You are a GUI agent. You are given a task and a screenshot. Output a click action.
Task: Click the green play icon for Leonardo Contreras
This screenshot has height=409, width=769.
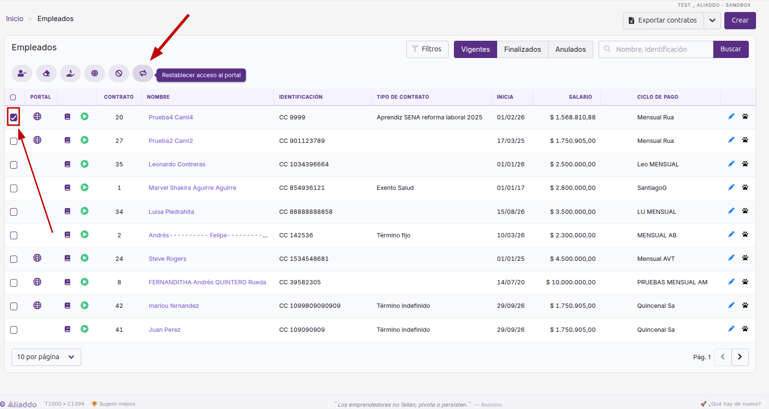coord(85,164)
